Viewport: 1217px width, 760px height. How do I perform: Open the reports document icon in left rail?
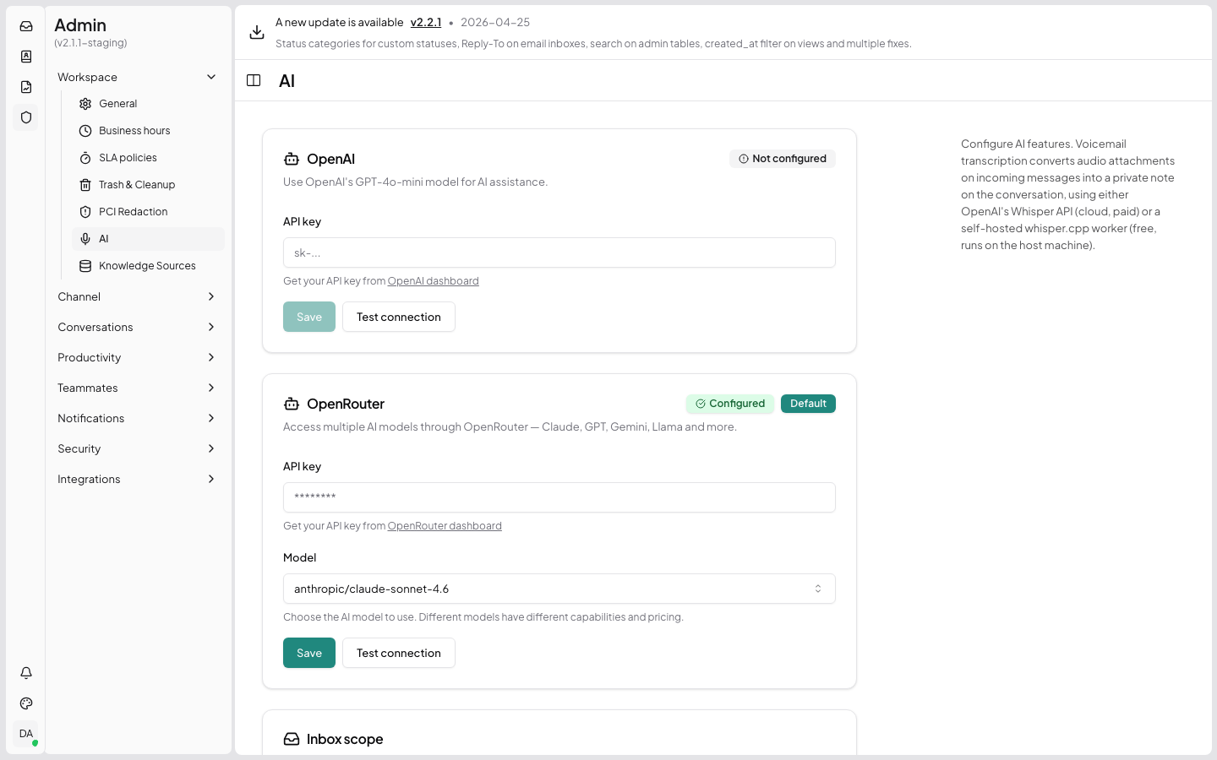point(26,87)
